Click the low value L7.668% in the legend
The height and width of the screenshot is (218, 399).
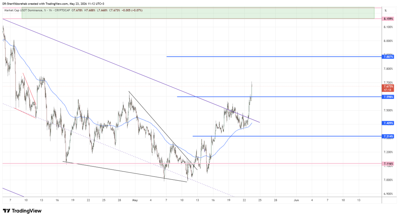pos(102,10)
